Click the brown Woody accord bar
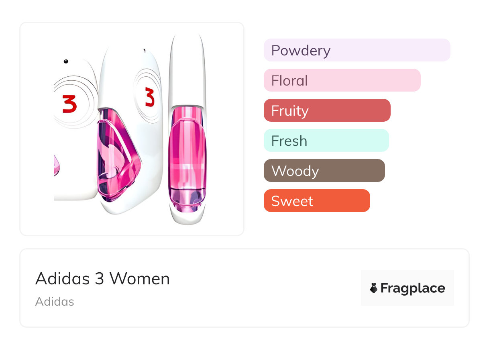The image size is (489, 347). pyautogui.click(x=324, y=171)
